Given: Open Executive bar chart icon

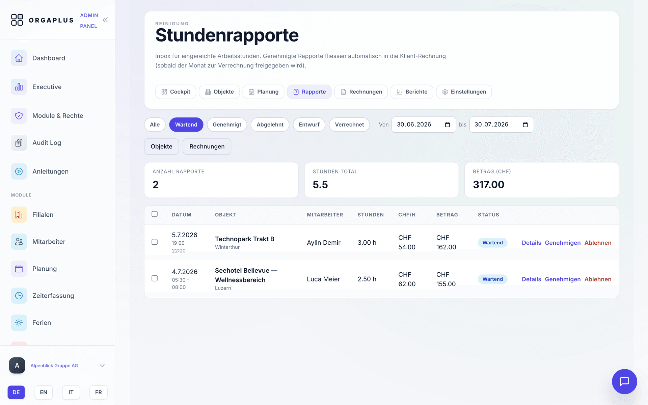Looking at the screenshot, I should [x=19, y=87].
